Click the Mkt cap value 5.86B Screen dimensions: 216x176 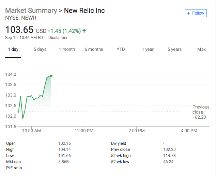pos(63,162)
